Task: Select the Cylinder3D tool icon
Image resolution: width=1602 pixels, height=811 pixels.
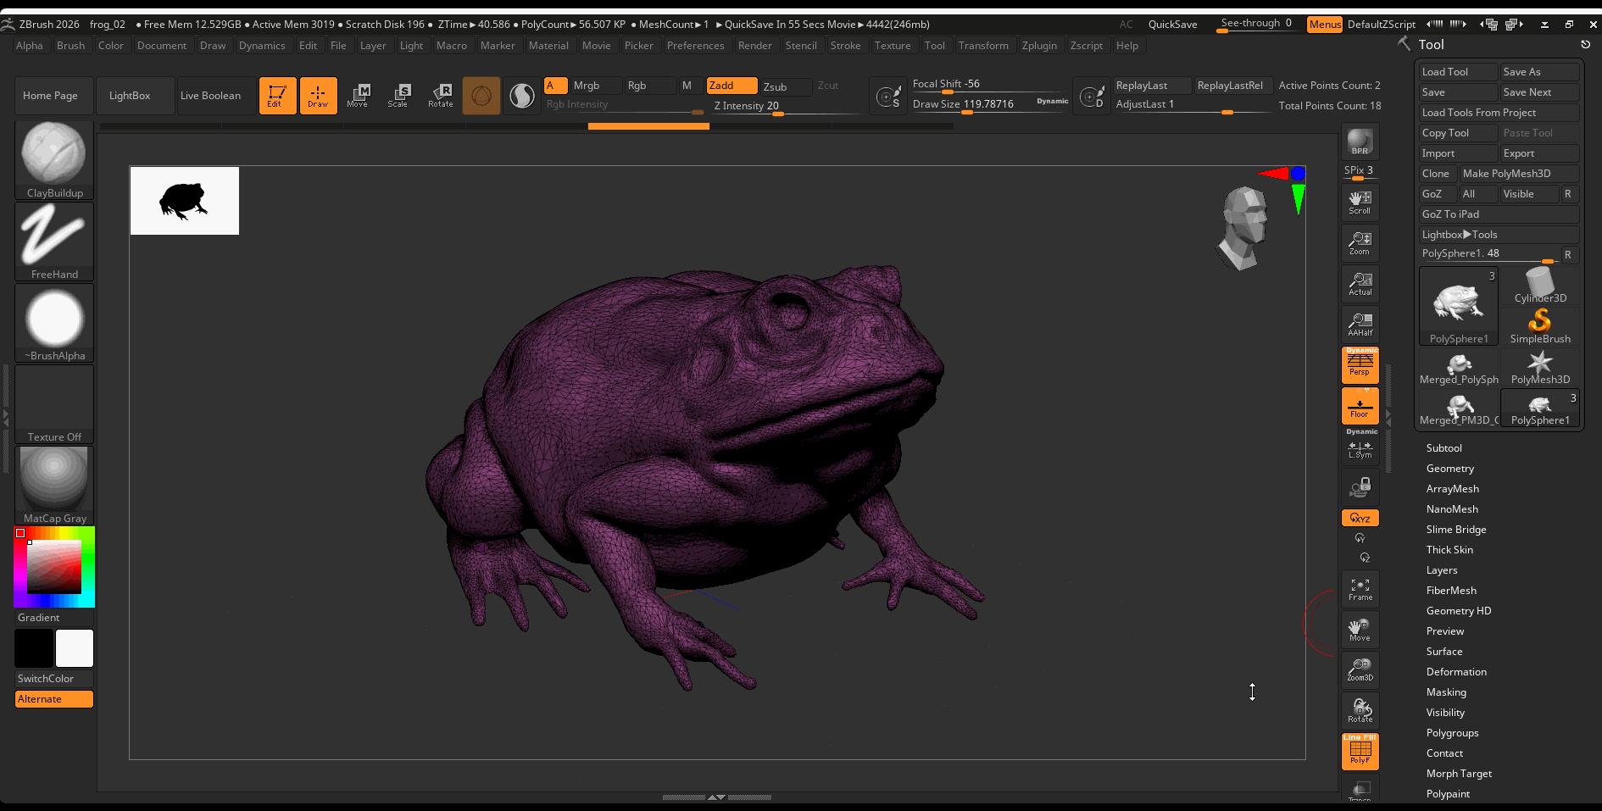Action: pyautogui.click(x=1539, y=286)
